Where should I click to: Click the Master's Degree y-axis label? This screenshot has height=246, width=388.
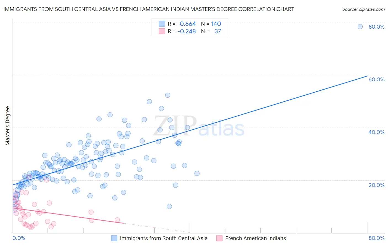tap(7, 126)
